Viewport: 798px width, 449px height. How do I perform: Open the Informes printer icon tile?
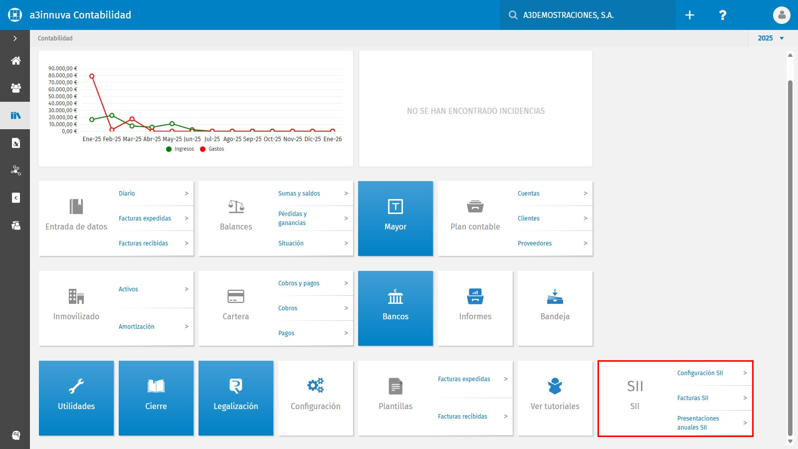[x=475, y=308]
